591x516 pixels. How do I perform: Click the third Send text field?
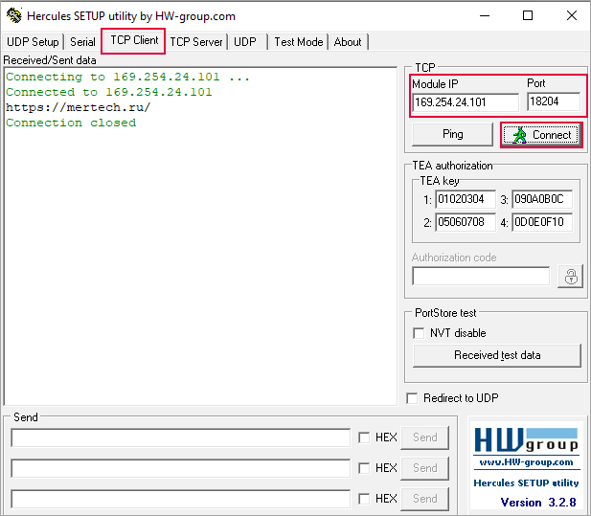click(x=180, y=499)
